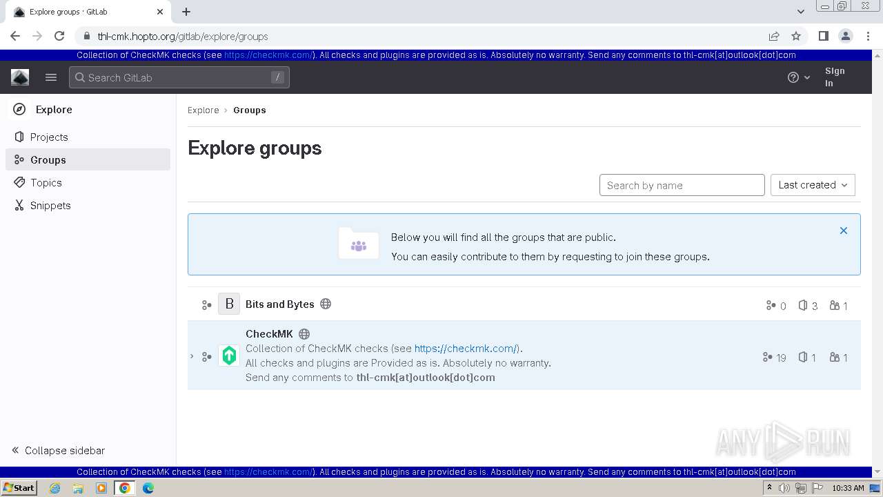
Task: Click the Explore compass icon in the sidebar
Action: [x=20, y=109]
